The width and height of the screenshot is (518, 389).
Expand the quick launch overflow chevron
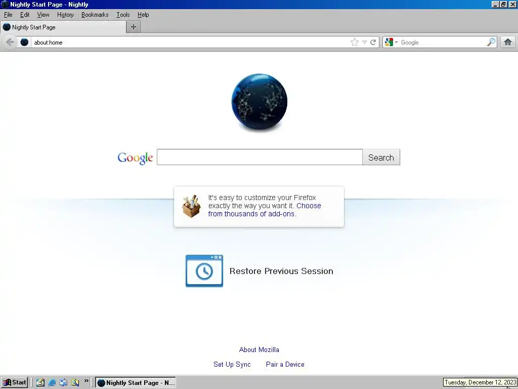[86, 381]
